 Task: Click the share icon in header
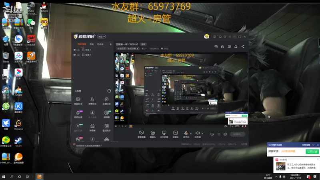click(x=243, y=46)
